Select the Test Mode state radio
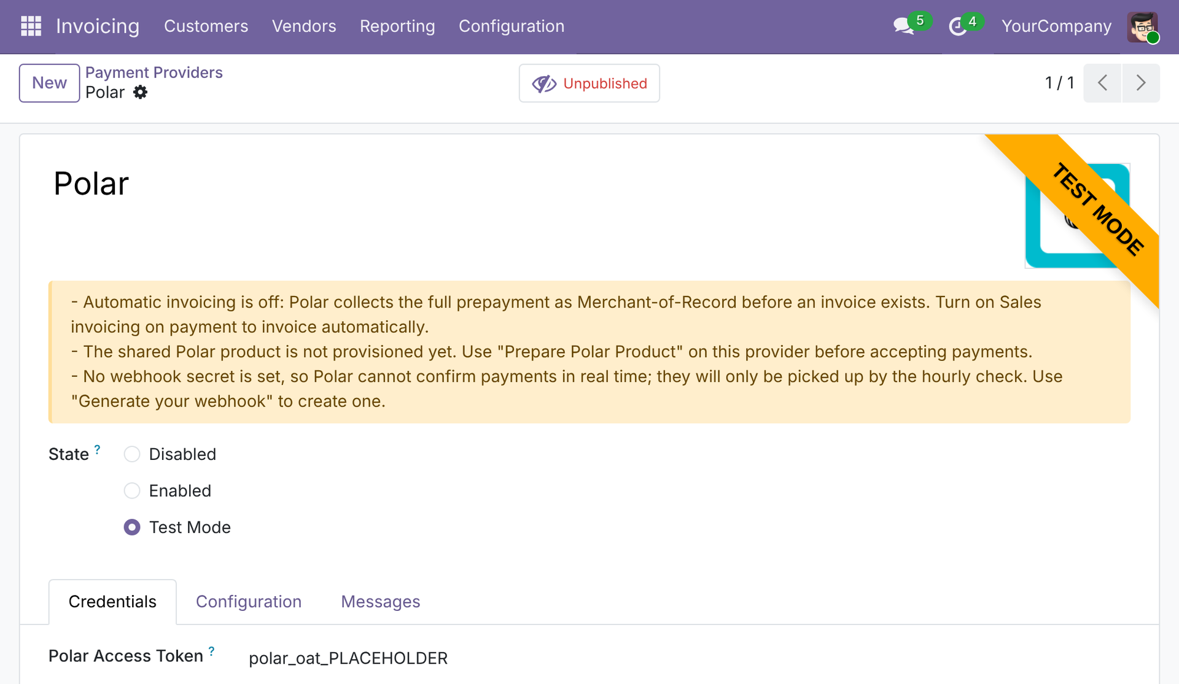The image size is (1179, 684). pos(132,527)
